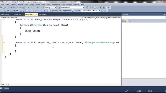Decrease line indent icon
The image size is (166, 93).
pos(15,11)
